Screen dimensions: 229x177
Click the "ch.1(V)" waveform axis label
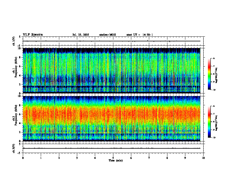(x=14, y=41)
